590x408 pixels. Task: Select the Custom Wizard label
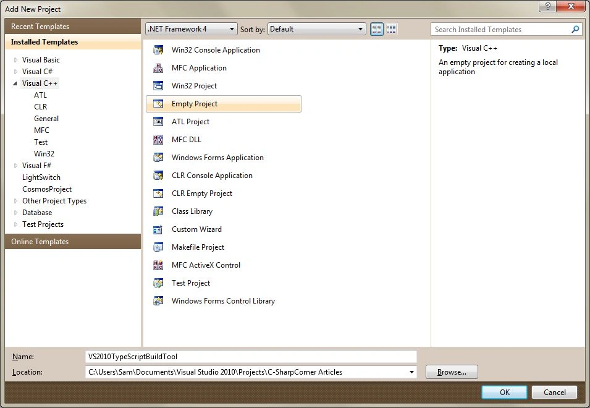pos(196,229)
